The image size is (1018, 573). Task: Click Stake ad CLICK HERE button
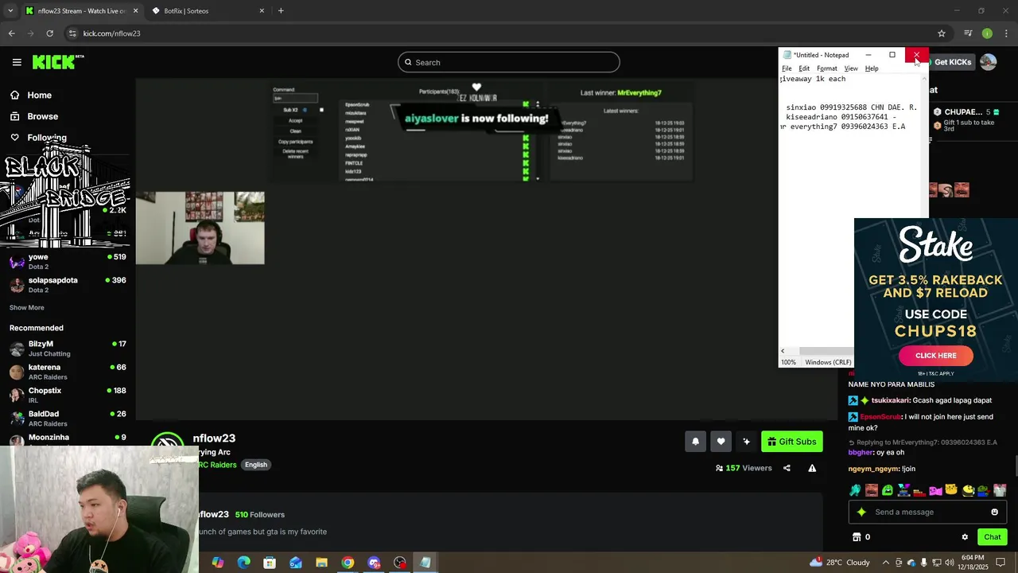pos(935,356)
